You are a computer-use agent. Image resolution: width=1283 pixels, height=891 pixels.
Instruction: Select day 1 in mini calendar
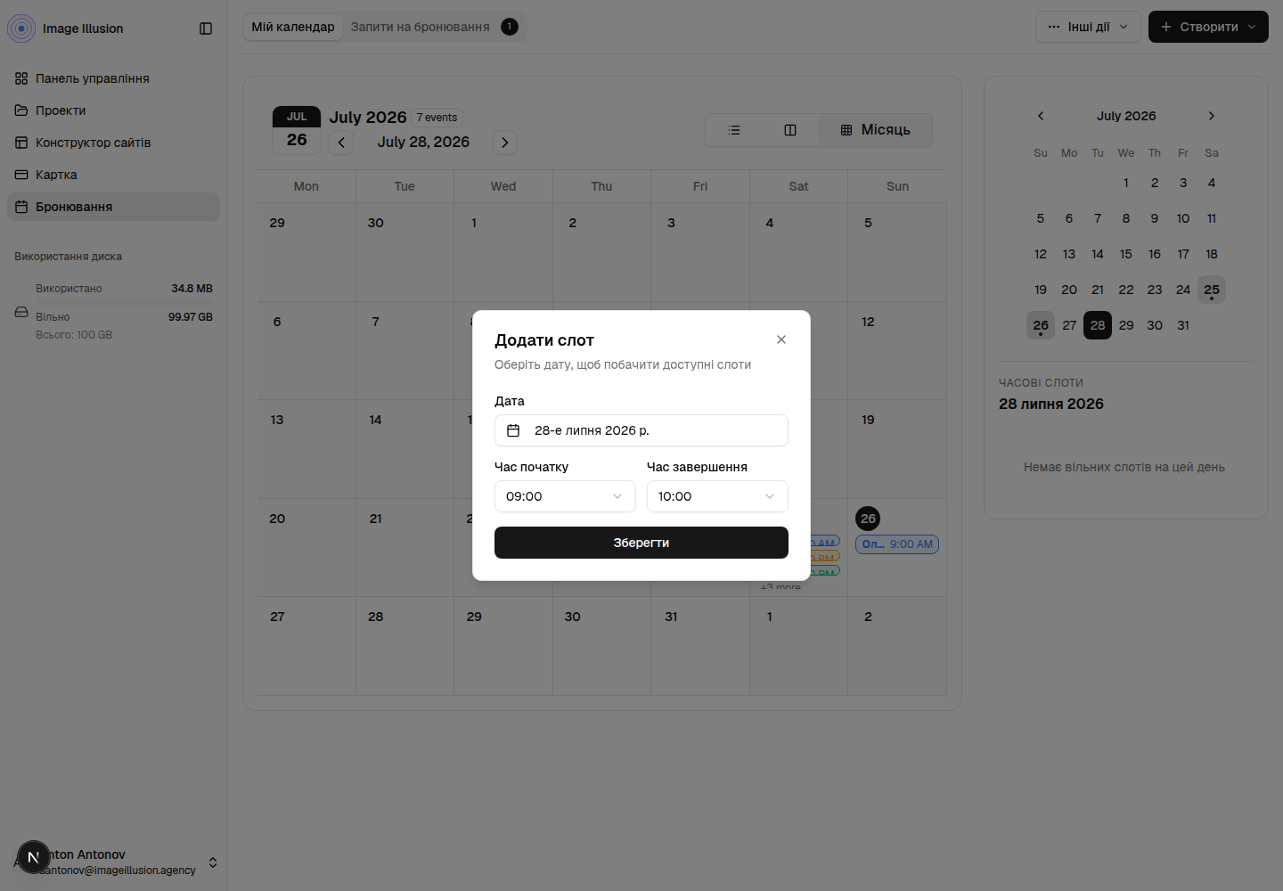click(x=1126, y=183)
